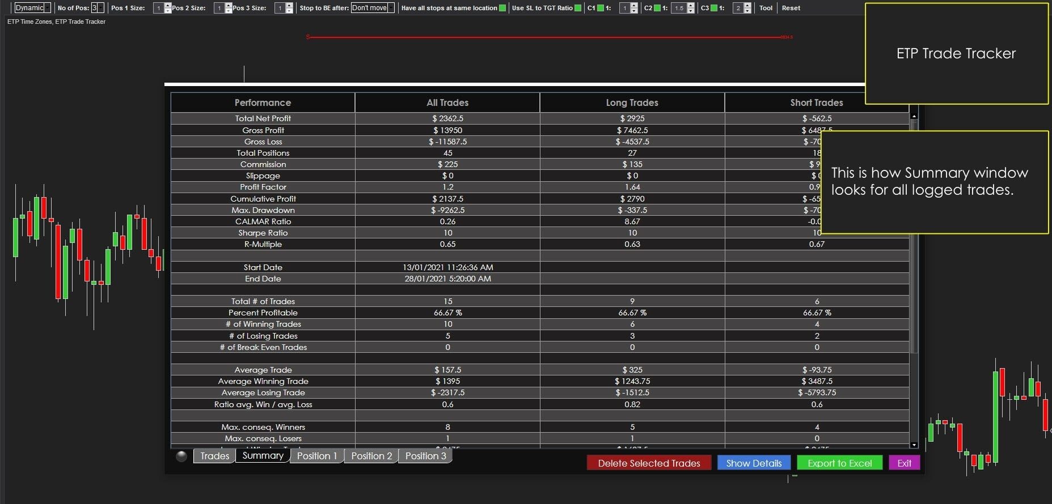
Task: Click the Average Winning Trade value $ 1395
Action: click(447, 381)
